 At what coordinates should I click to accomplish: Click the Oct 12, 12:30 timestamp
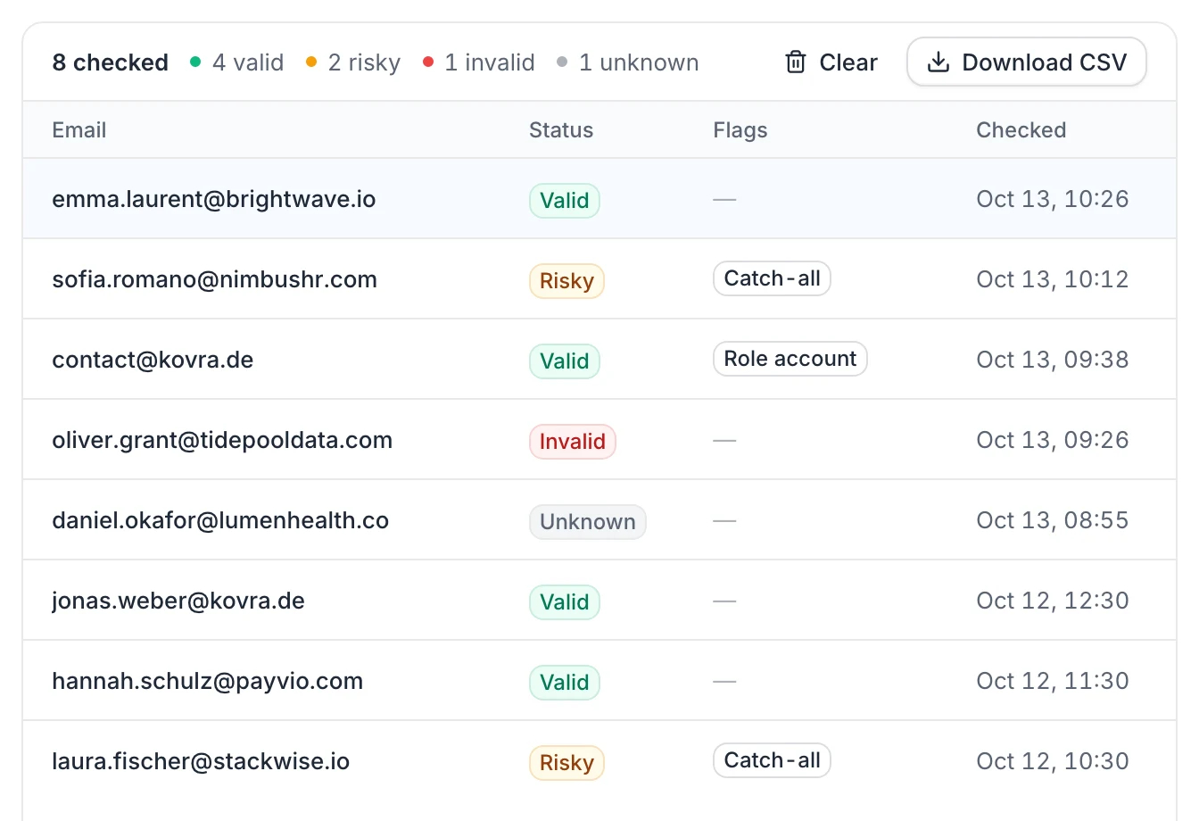coord(1053,601)
